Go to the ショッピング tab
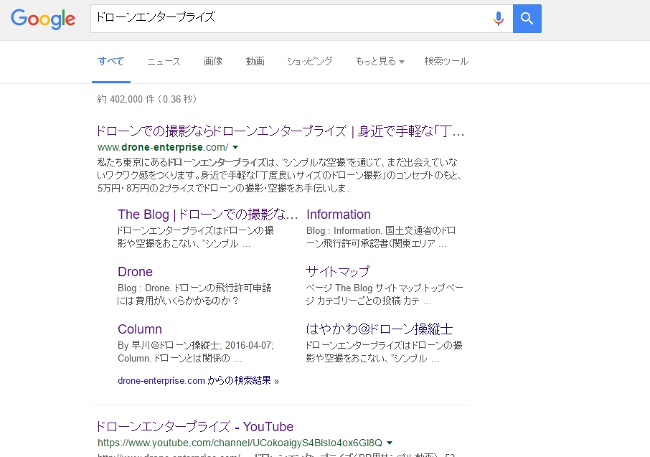This screenshot has width=650, height=457. coord(310,62)
